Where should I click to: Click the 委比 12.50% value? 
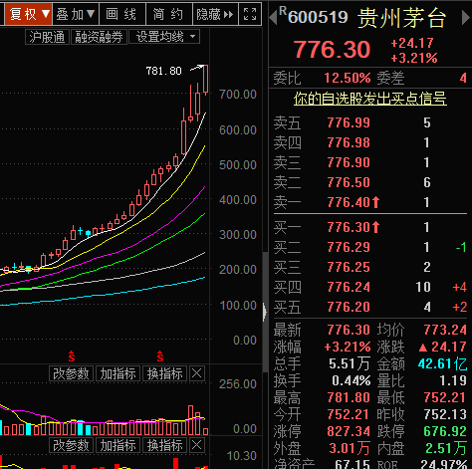point(348,79)
